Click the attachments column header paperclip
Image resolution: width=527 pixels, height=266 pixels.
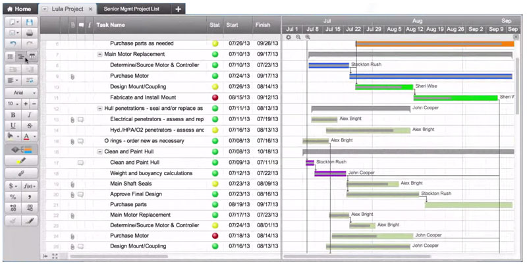click(72, 25)
